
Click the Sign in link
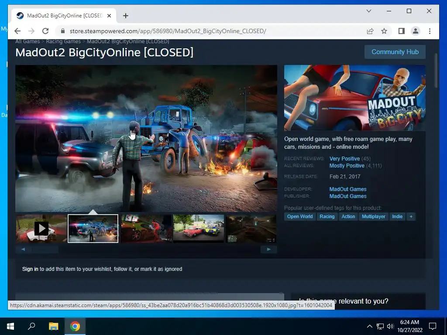tap(30, 269)
